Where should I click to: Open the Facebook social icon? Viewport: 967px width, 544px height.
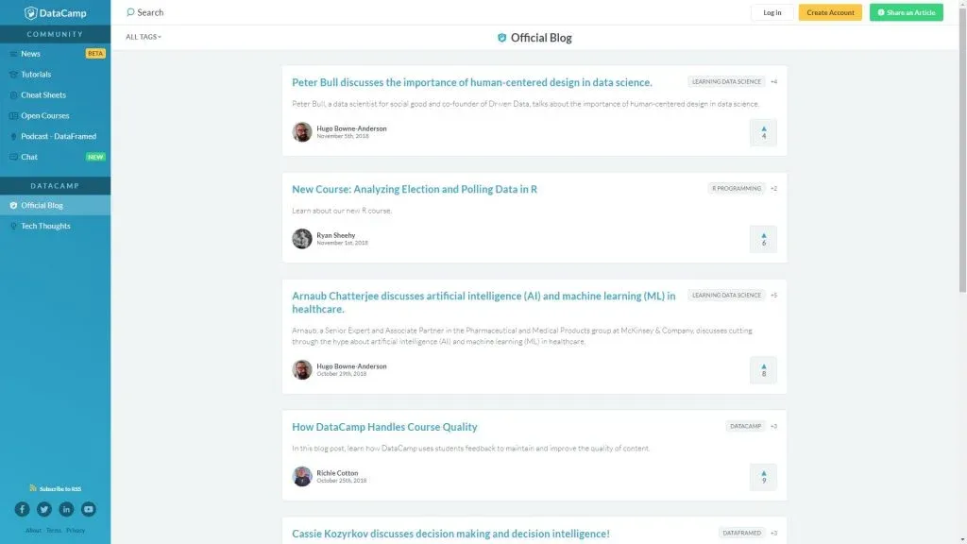tap(22, 509)
